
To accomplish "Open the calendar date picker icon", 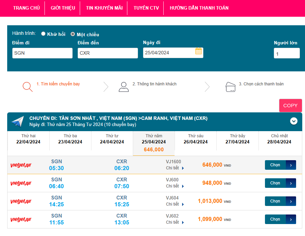I will coord(199,52).
